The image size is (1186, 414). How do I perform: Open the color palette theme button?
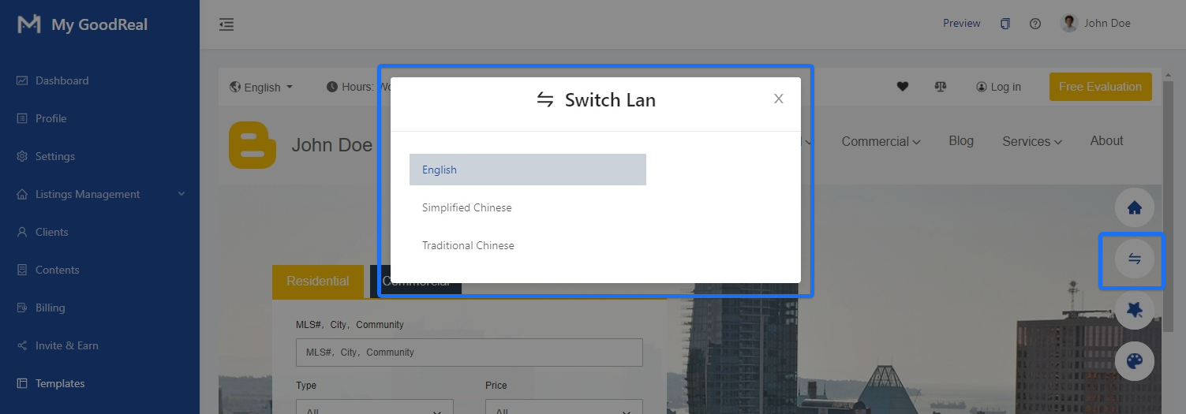click(1134, 361)
